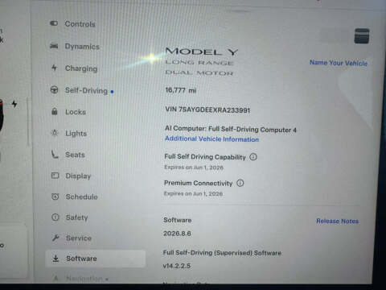The width and height of the screenshot is (386, 290).
Task: Click the Full Self-Driving (Supervised) Software label
Action: (x=222, y=253)
